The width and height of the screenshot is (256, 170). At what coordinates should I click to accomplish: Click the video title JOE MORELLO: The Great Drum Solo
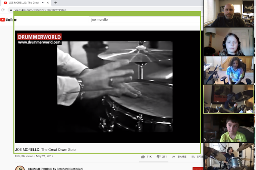tap(45, 150)
